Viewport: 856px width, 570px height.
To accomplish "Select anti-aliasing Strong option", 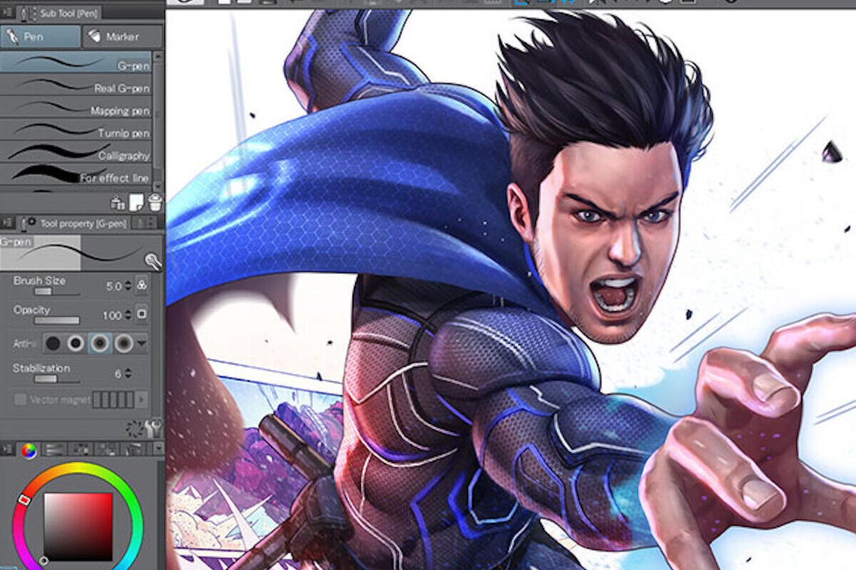I will 123,343.
